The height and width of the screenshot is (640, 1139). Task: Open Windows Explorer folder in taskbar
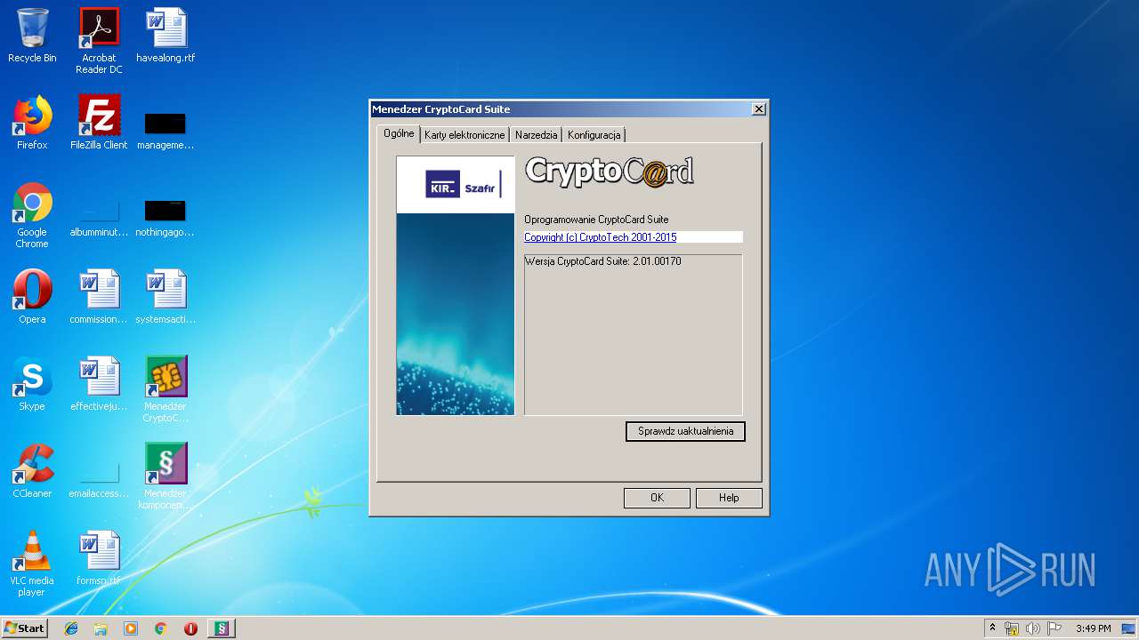pyautogui.click(x=101, y=628)
